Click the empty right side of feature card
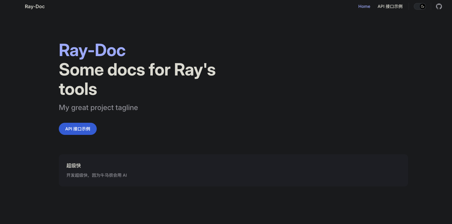The width and height of the screenshot is (452, 224). click(303, 170)
